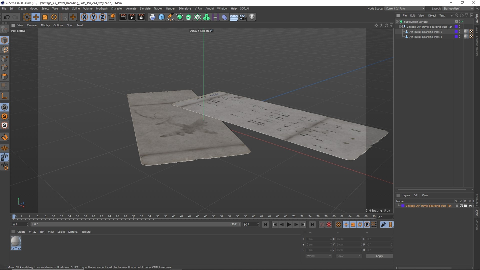Add a Light object from the bulb icon
The height and width of the screenshot is (270, 480).
[252, 17]
